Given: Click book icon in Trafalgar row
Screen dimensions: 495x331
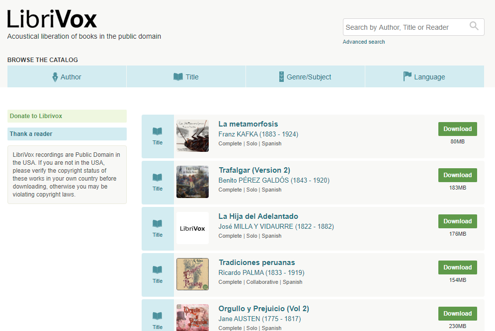Looking at the screenshot, I should [157, 178].
